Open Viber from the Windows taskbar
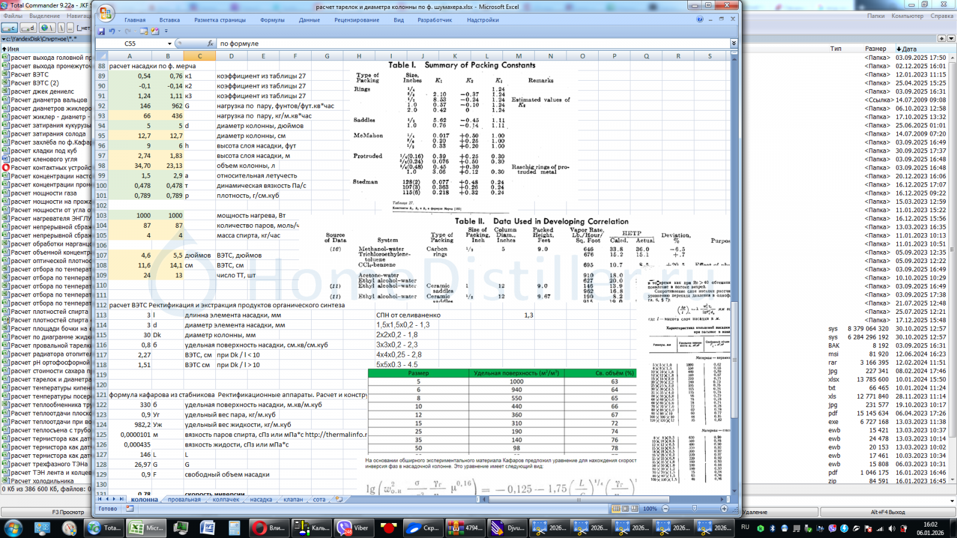The height and width of the screenshot is (538, 957). [353, 528]
